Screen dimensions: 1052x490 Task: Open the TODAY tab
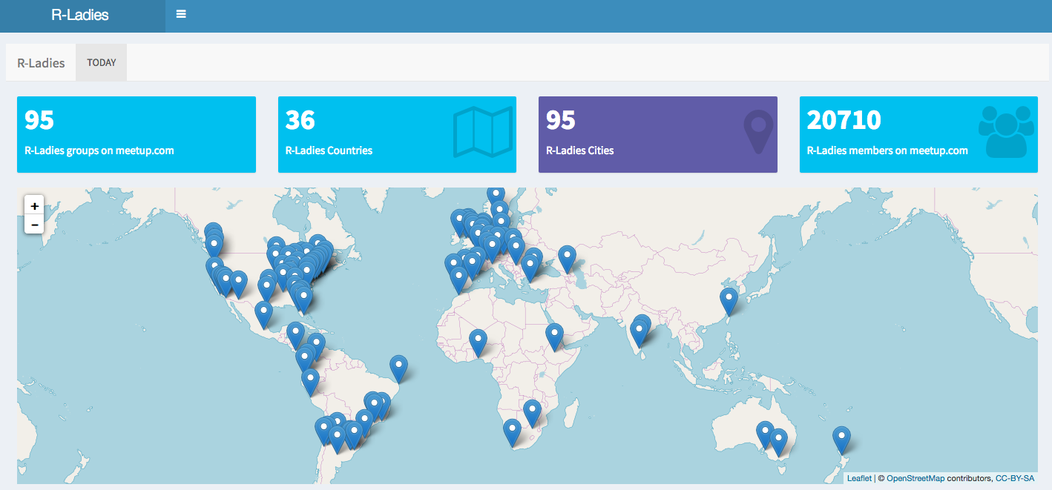coord(102,62)
